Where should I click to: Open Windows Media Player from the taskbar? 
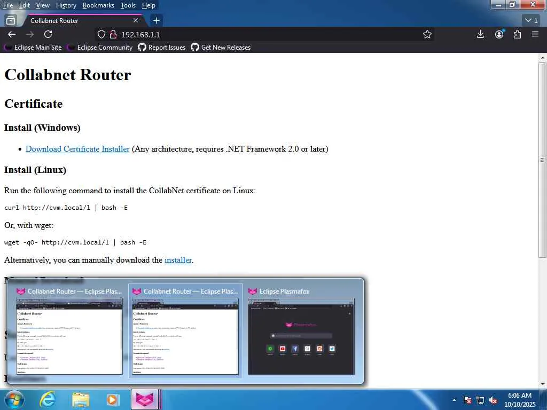[x=112, y=399]
